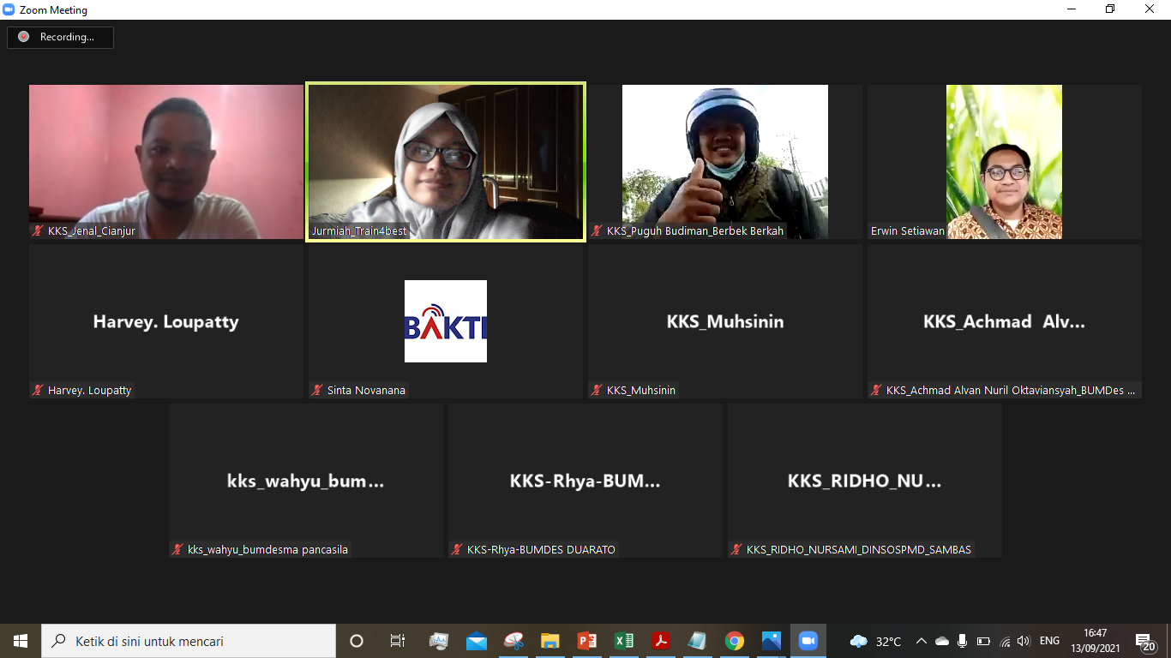Click the Zoom icon in the taskbar
Screen dimensions: 1171x658
(808, 641)
